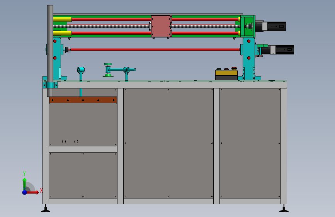Viewport: 335px width, 217px height.
Task: Click the bottom yellow sleeve on left
Action: (62, 33)
